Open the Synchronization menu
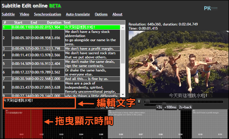The image size is (229, 139). [47, 14]
